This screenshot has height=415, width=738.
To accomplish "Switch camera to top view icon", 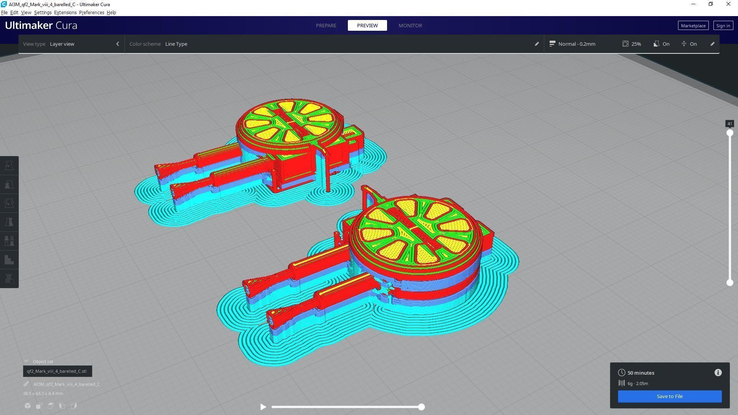I will point(50,406).
